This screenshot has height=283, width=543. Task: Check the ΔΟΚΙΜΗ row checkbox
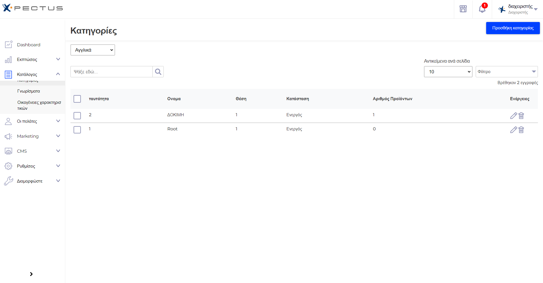pyautogui.click(x=77, y=115)
